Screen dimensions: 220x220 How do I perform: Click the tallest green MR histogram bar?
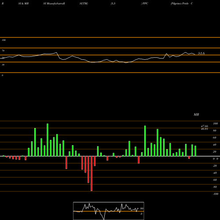click(x=48, y=140)
